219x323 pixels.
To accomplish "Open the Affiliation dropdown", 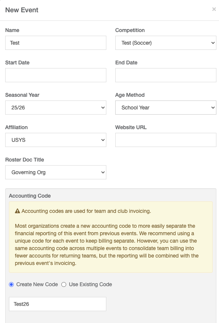I will (x=56, y=140).
